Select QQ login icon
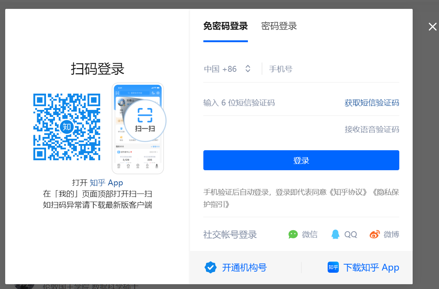 (335, 234)
